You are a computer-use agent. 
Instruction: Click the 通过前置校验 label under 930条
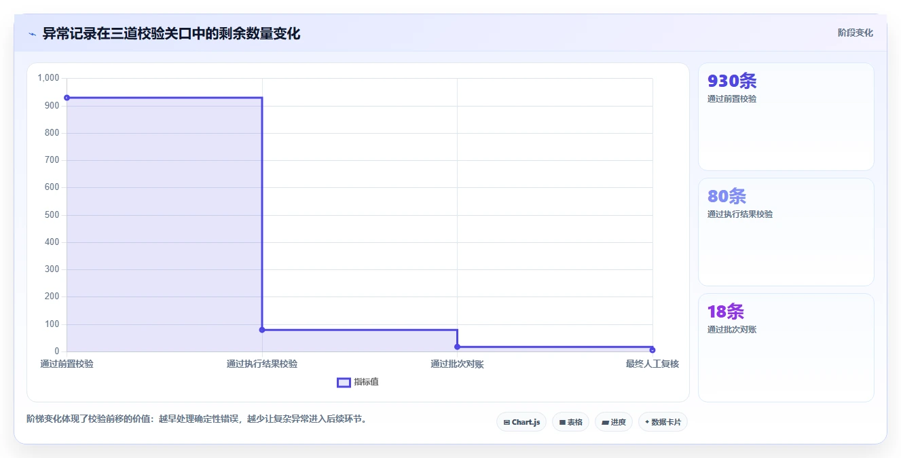[732, 99]
